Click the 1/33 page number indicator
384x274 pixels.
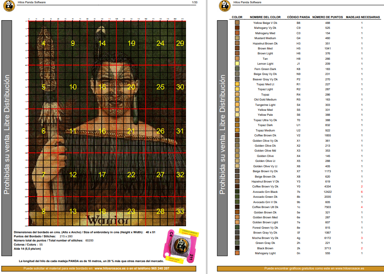point(194,2)
